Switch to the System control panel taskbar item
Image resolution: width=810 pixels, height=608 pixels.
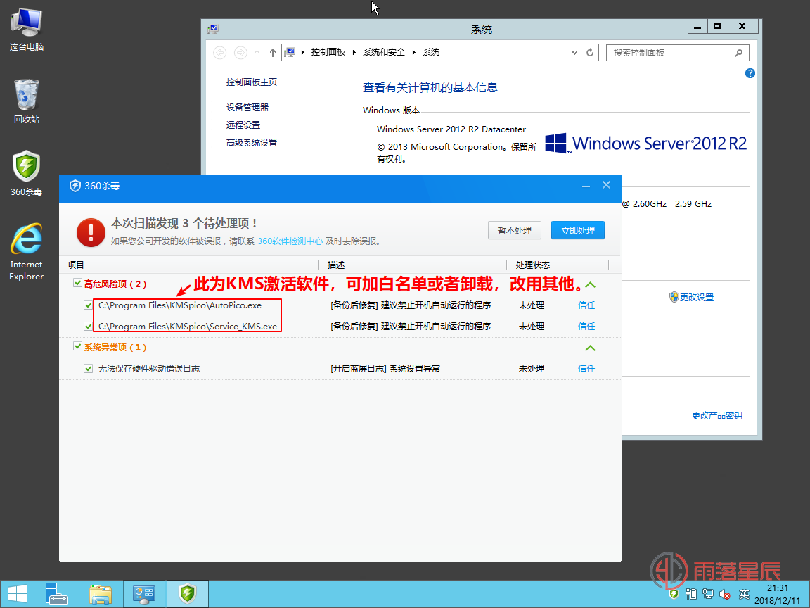[x=144, y=594]
